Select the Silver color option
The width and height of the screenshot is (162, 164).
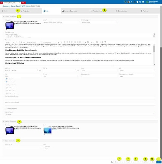pos(44,148)
